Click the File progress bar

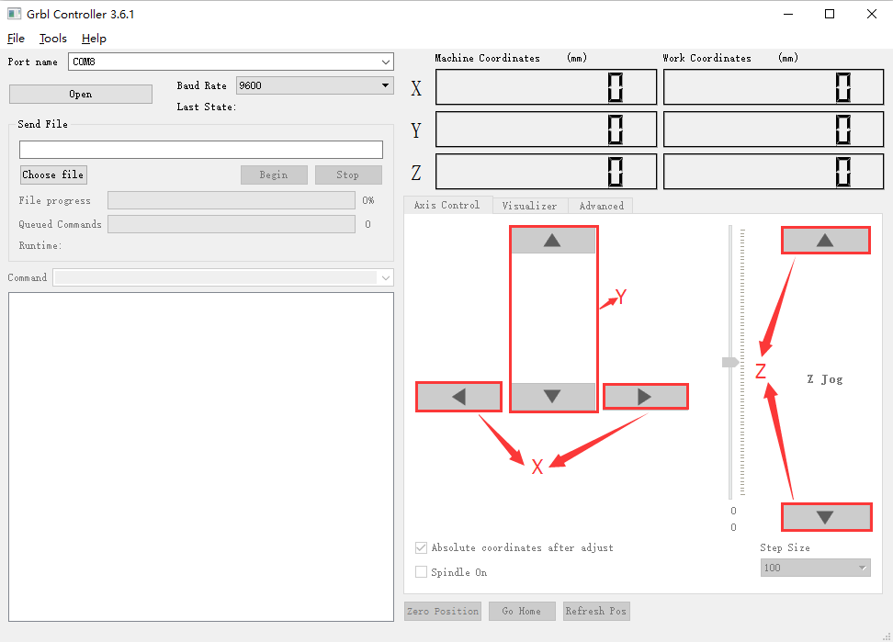[x=232, y=200]
